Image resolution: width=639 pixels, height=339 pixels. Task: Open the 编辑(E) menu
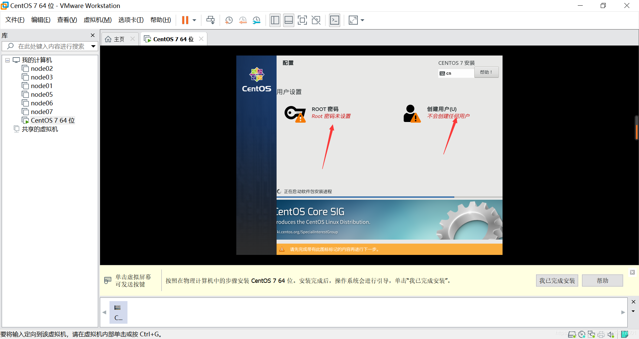(x=41, y=20)
